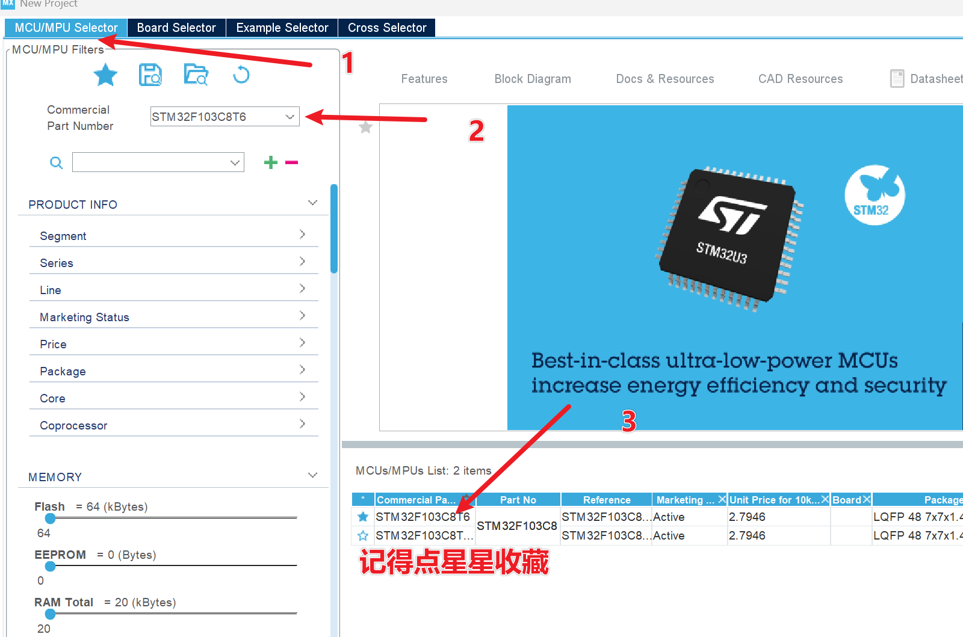The height and width of the screenshot is (637, 963).
Task: Select the STM32F103C8T6 row in the list
Action: click(x=657, y=517)
